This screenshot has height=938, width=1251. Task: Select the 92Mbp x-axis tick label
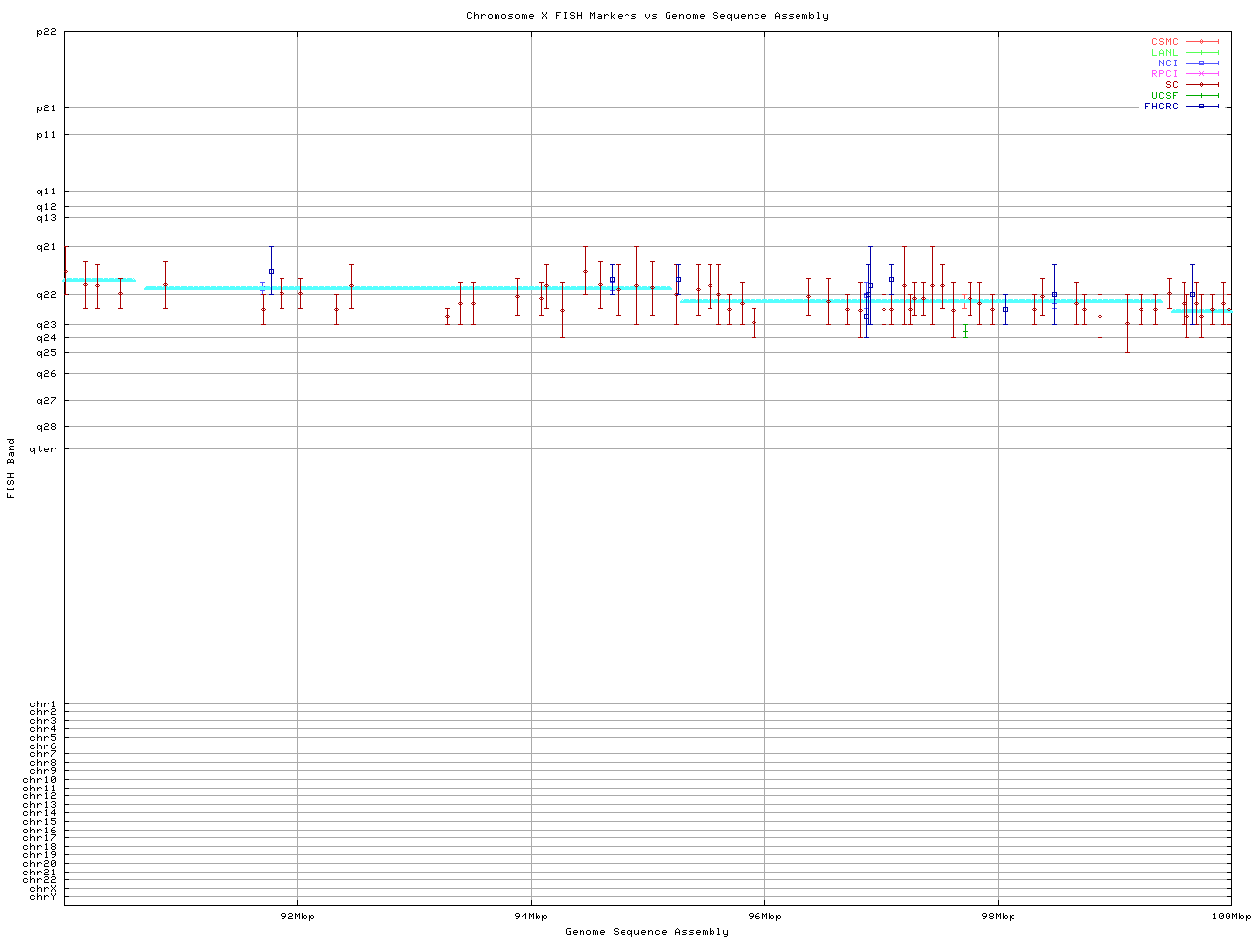[x=297, y=917]
